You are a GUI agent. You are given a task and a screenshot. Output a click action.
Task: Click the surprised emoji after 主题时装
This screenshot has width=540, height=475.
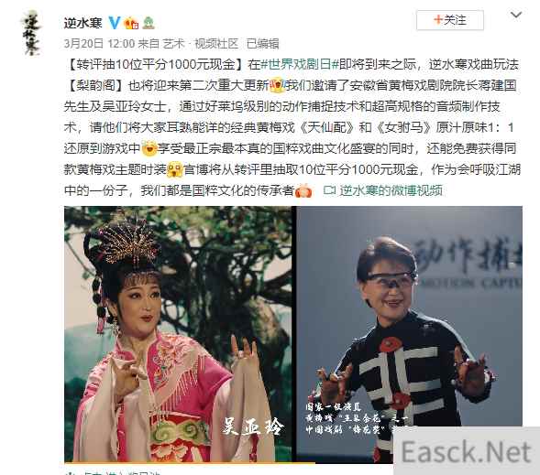(x=175, y=169)
